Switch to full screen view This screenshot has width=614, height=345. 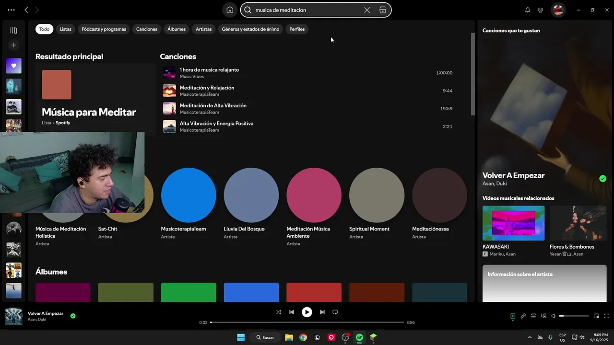pos(607,316)
